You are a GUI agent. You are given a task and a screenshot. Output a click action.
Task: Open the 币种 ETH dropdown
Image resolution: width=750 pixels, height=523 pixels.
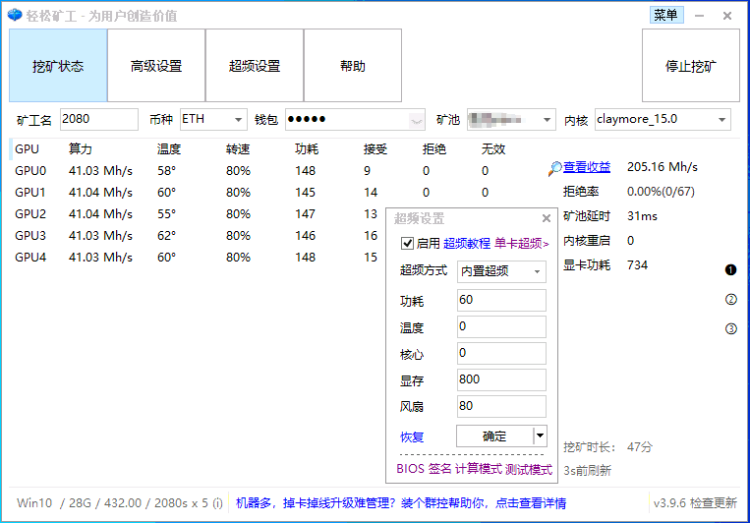[x=239, y=120]
